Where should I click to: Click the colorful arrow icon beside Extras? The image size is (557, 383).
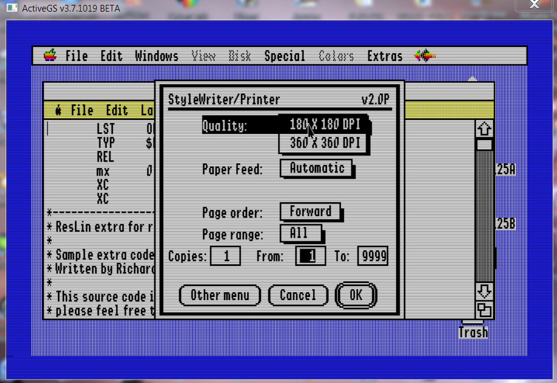pos(425,55)
